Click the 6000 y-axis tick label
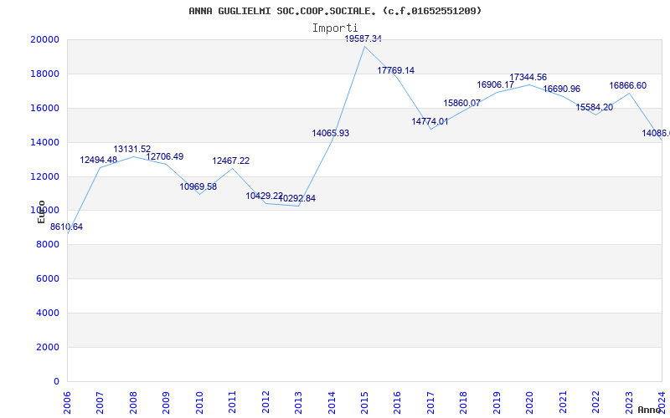The image size is (670, 418). 48,279
